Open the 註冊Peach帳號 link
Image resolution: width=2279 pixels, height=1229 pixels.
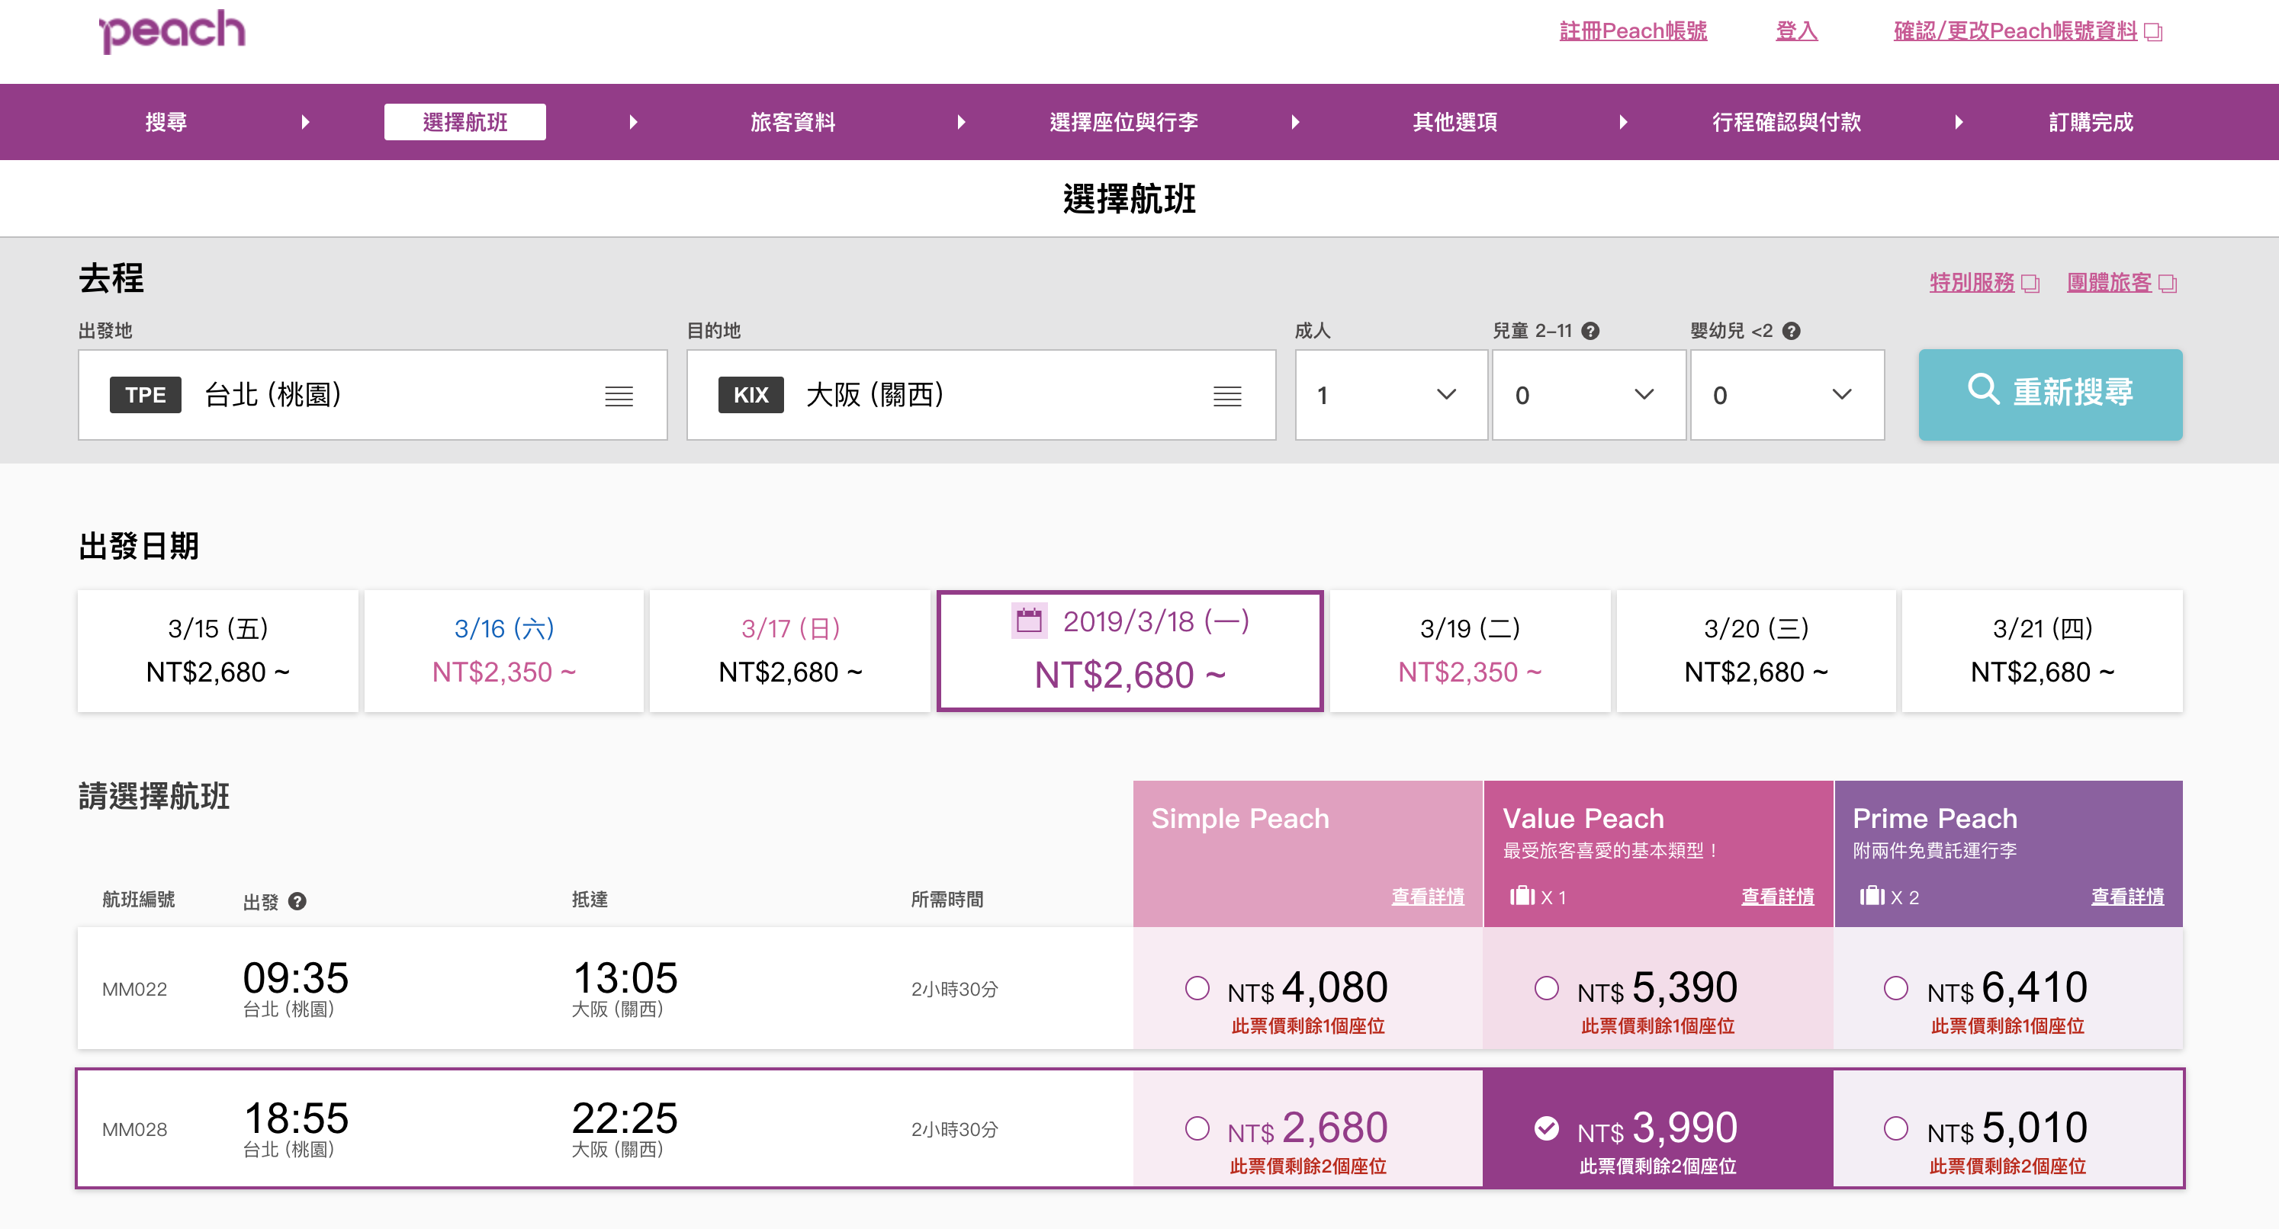coord(1633,32)
